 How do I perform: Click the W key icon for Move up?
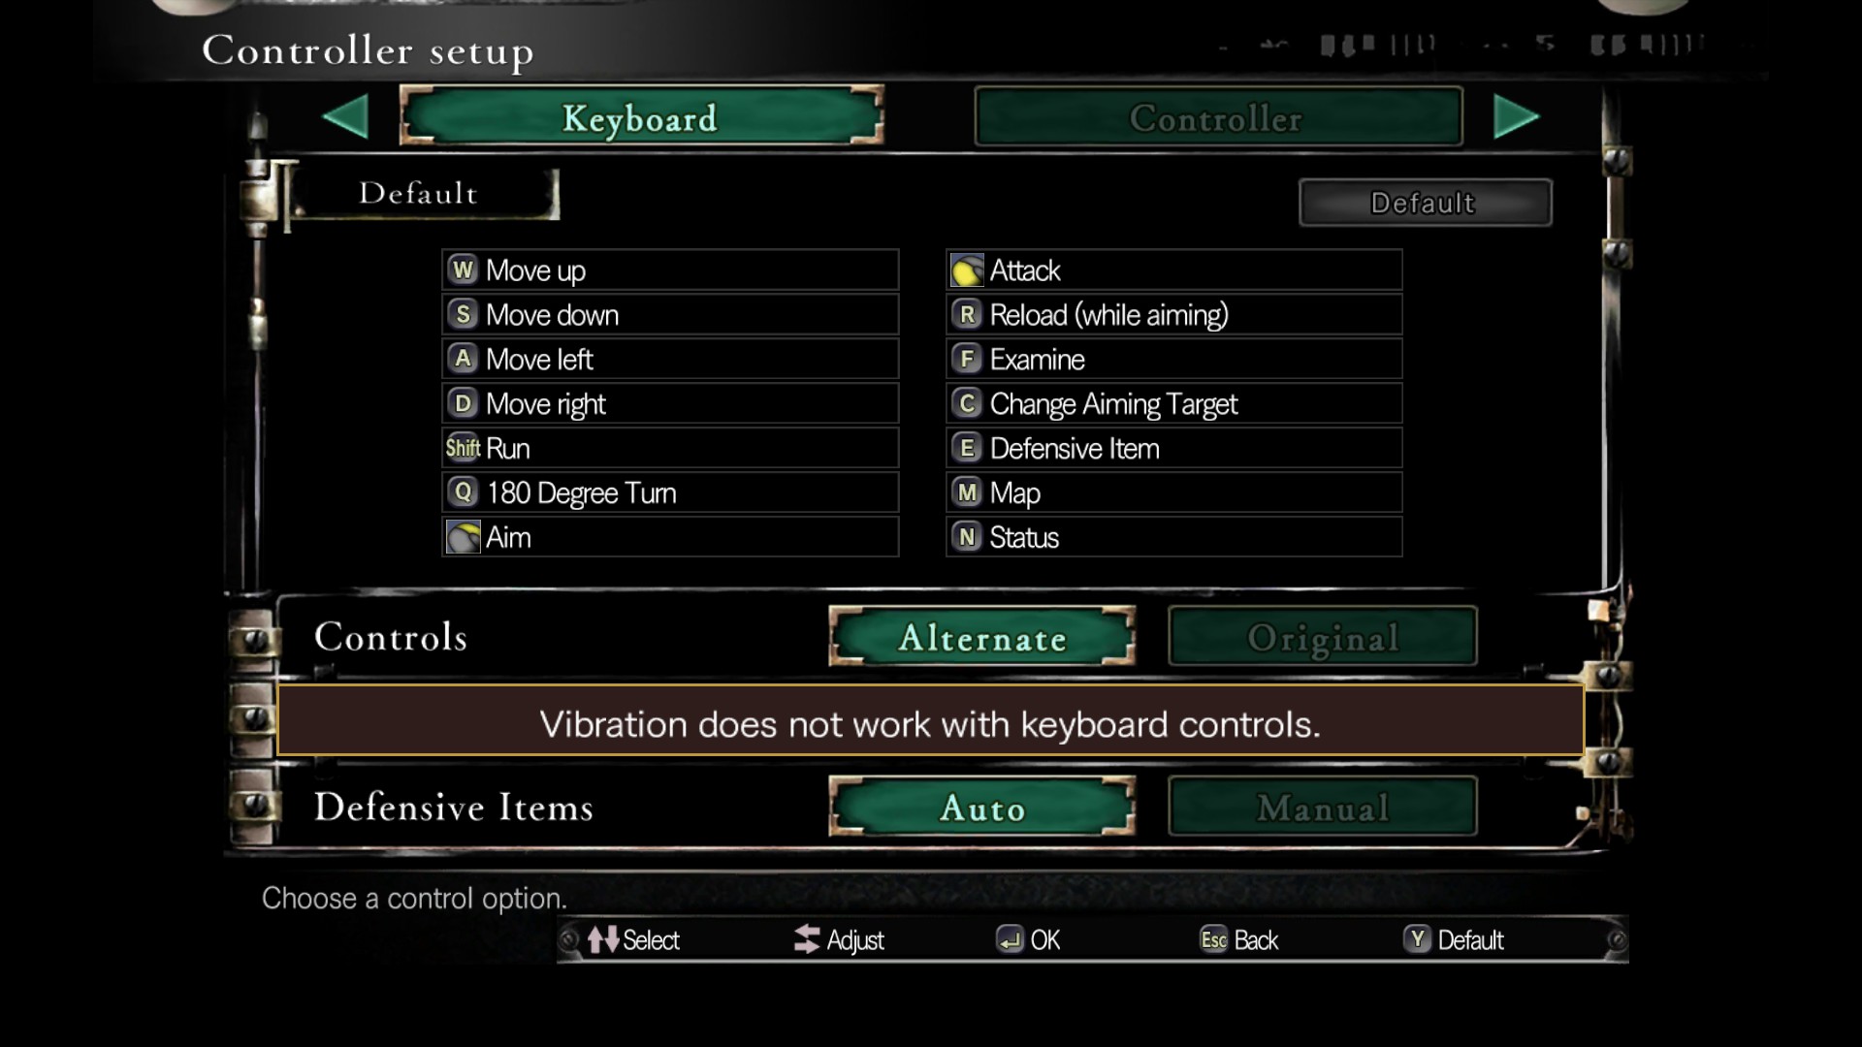464,270
